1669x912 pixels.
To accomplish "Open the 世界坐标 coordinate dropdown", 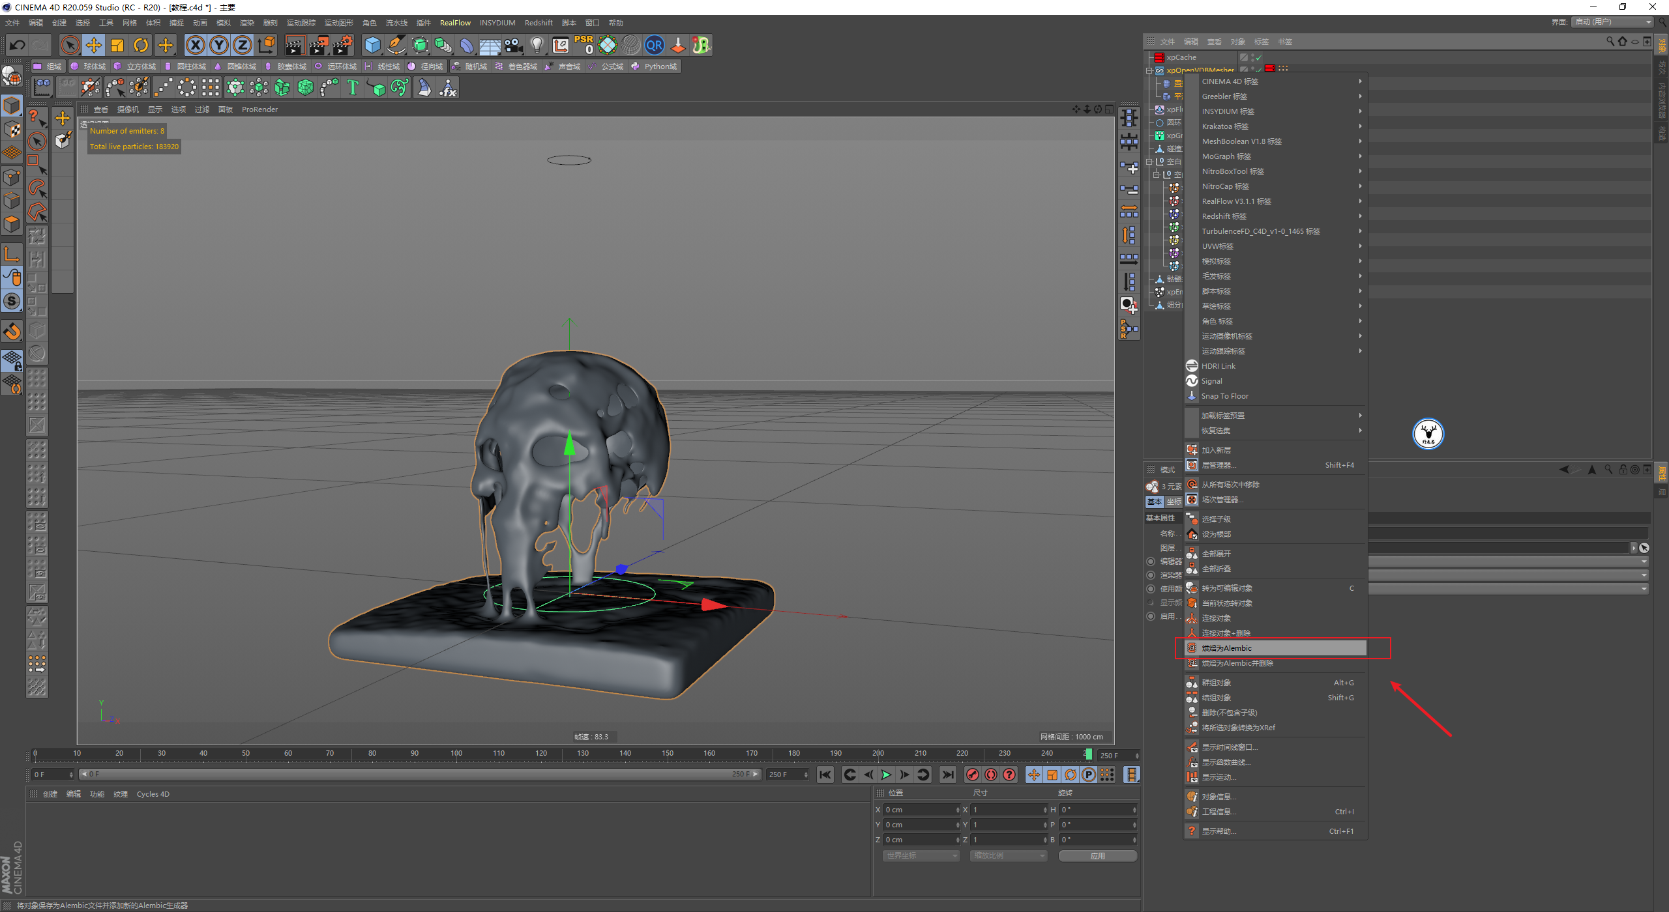I will [x=921, y=856].
